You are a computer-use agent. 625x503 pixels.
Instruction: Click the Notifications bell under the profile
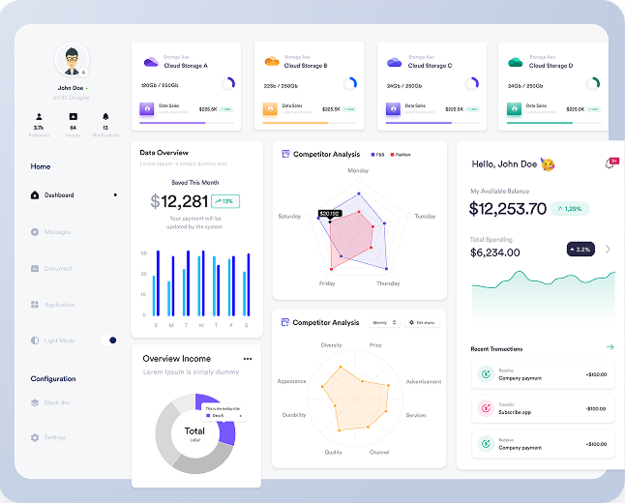point(105,116)
